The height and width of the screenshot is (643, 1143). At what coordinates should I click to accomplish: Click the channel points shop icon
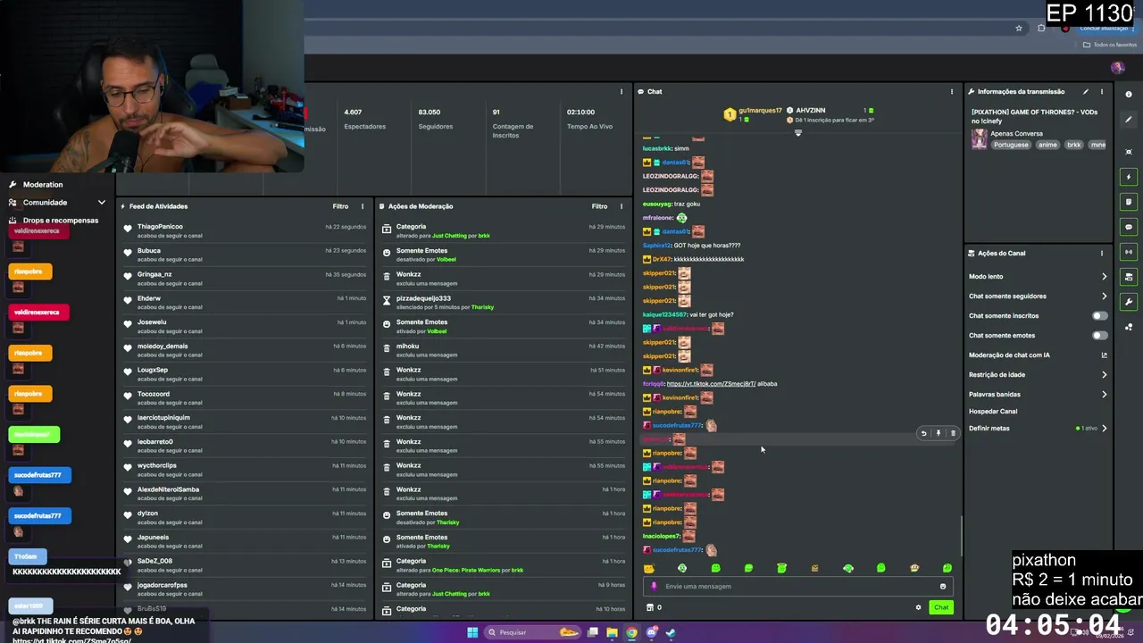pos(650,607)
